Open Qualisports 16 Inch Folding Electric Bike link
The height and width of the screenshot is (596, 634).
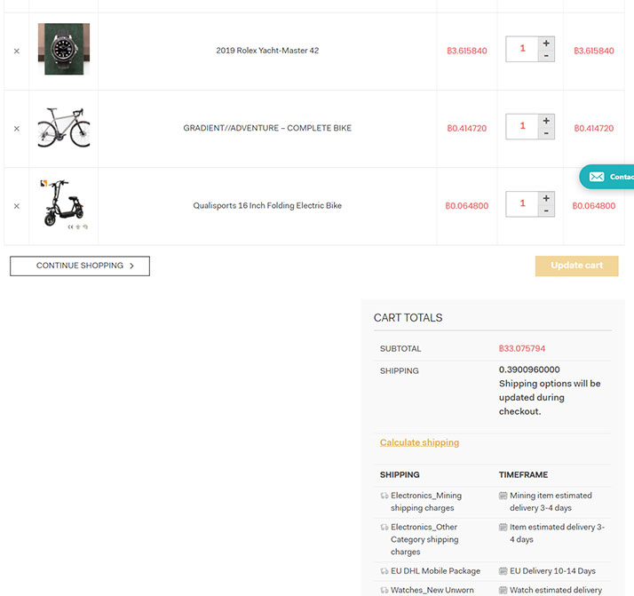point(267,205)
